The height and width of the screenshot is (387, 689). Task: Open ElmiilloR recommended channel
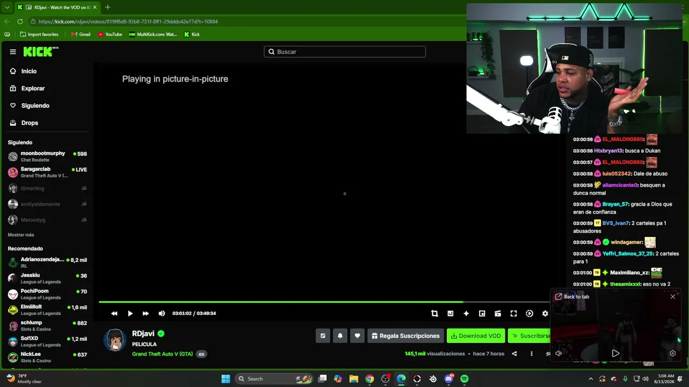click(47, 310)
